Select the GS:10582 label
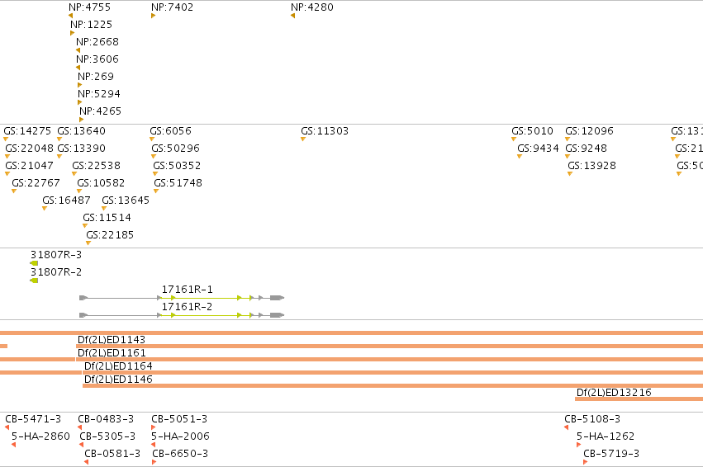This screenshot has height=467, width=703. pyautogui.click(x=101, y=183)
